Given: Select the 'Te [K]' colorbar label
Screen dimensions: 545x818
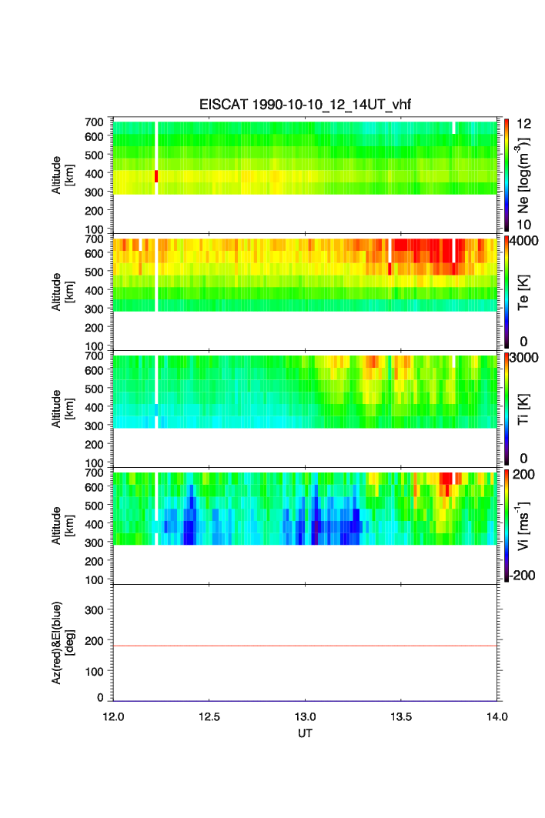Looking at the screenshot, I should tap(523, 292).
